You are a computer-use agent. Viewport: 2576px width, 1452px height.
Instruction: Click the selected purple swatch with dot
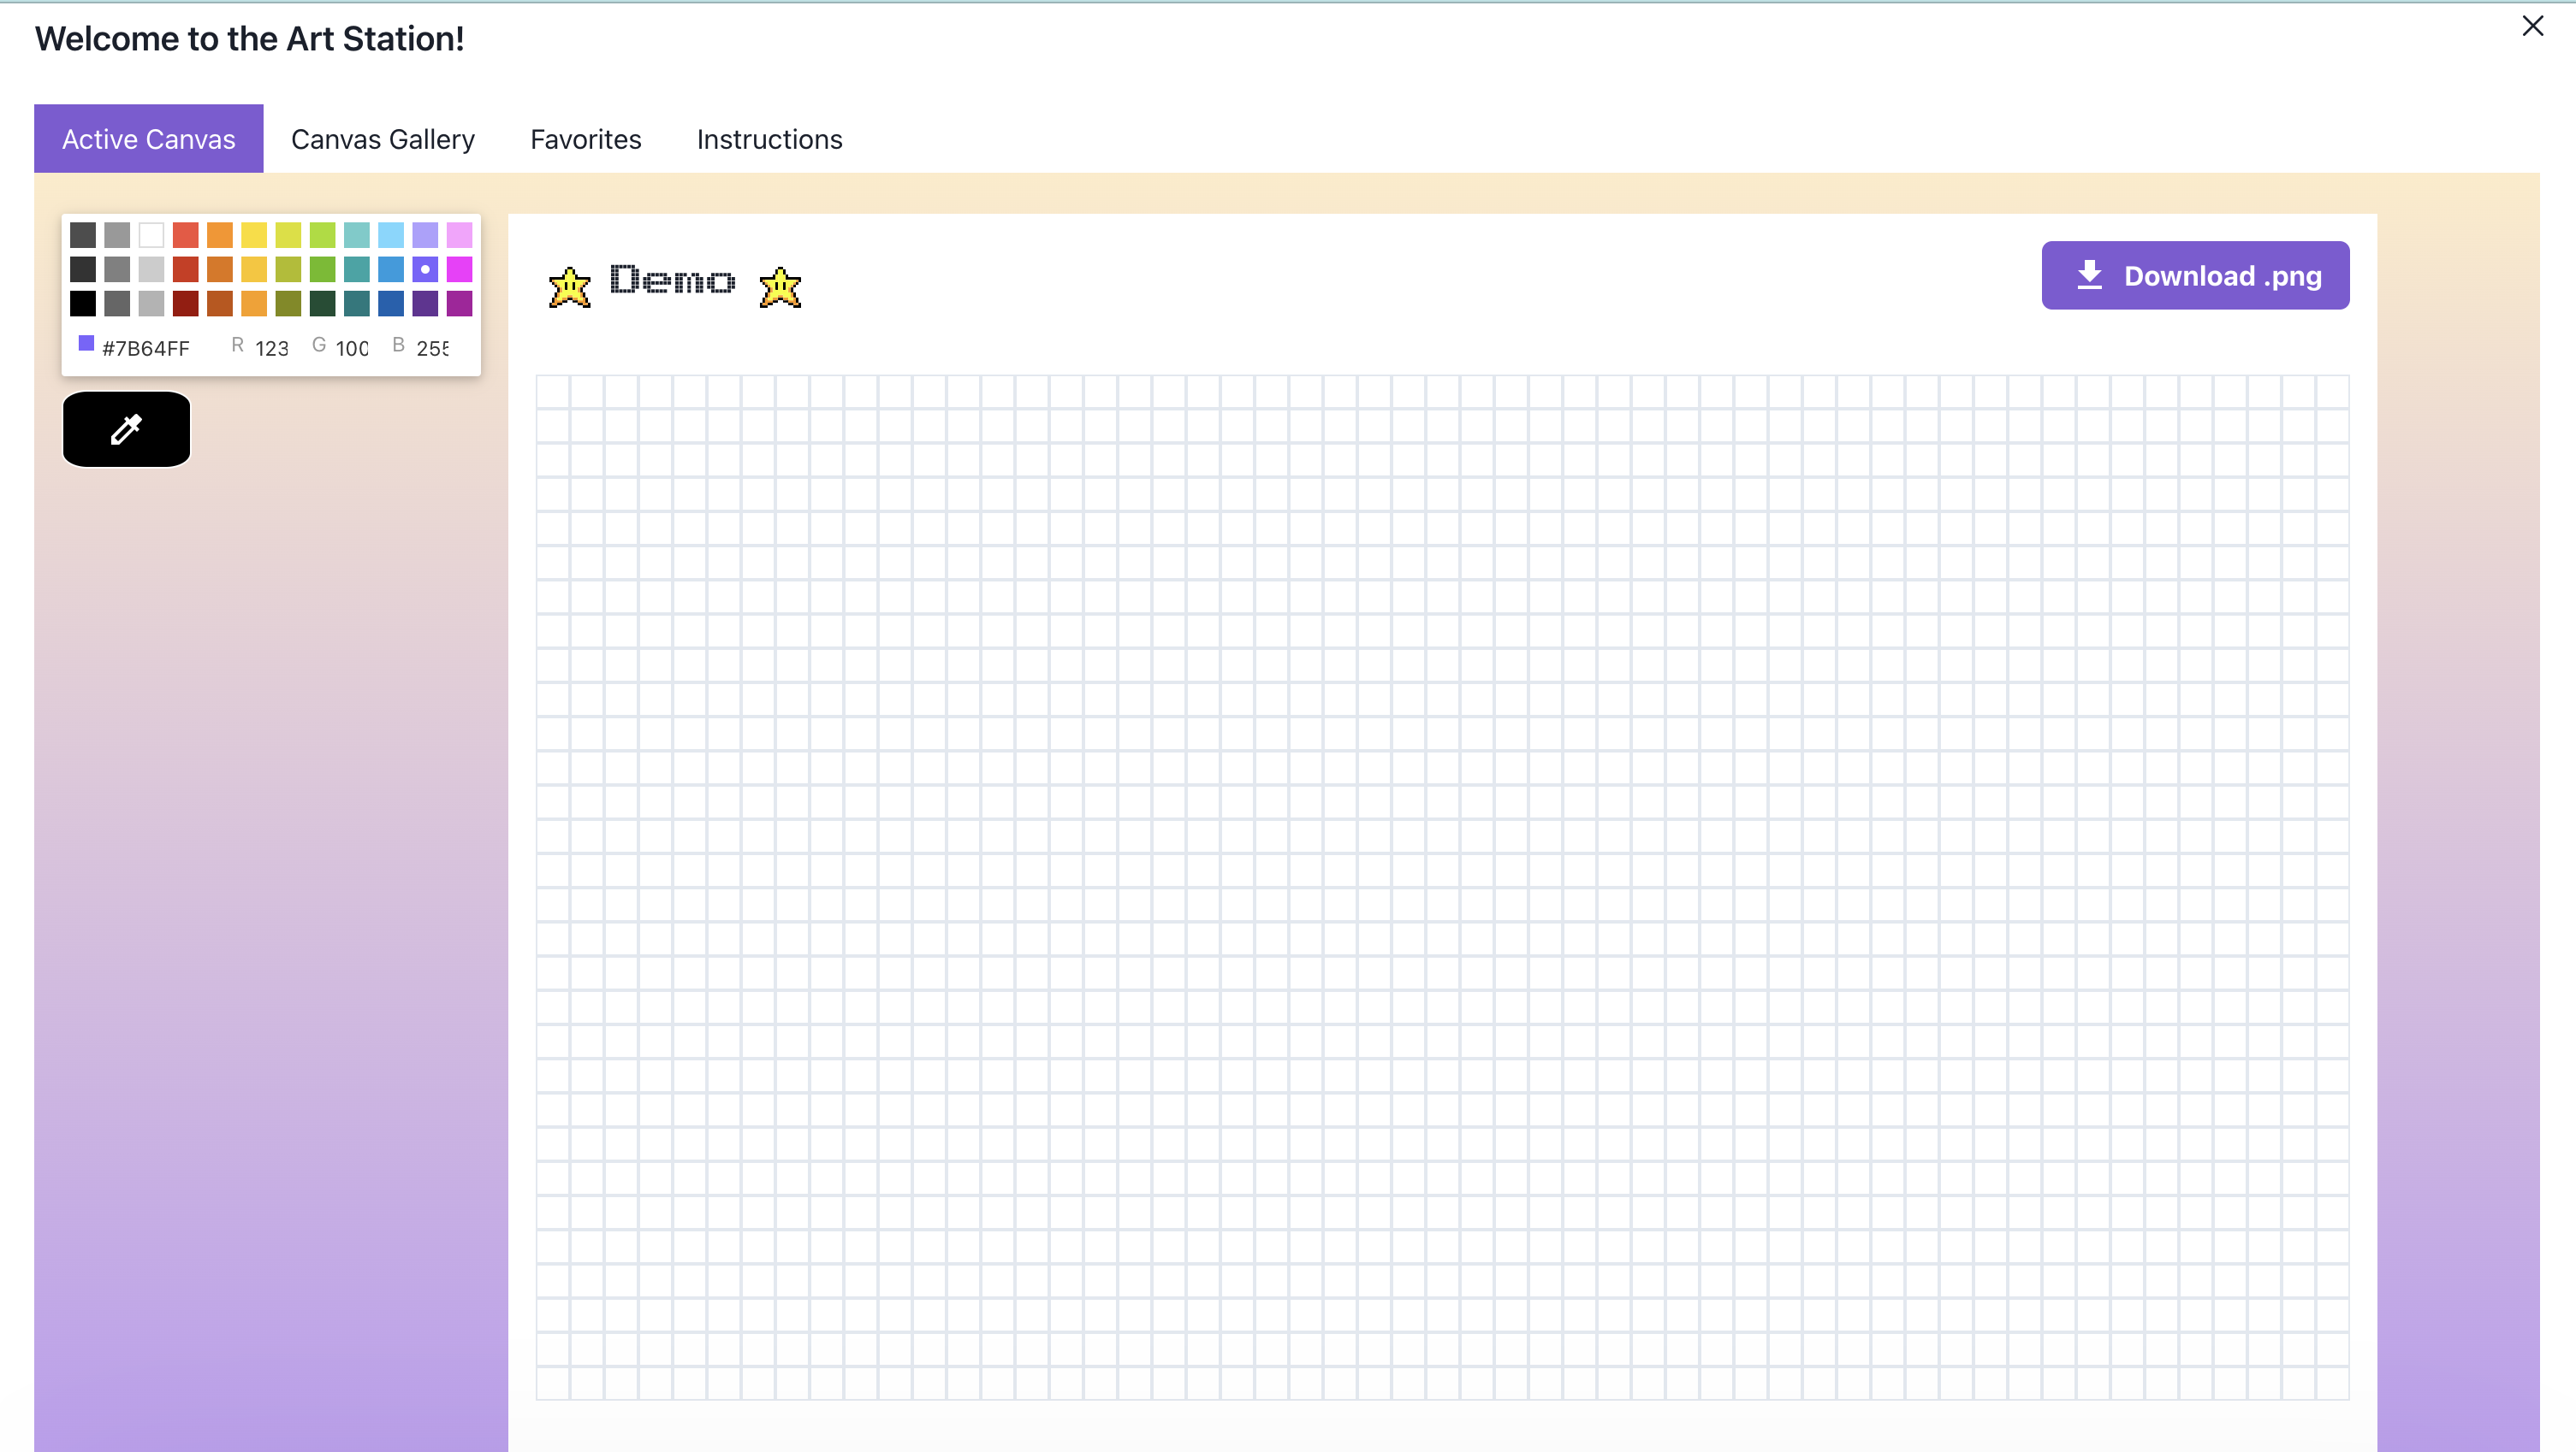[425, 269]
